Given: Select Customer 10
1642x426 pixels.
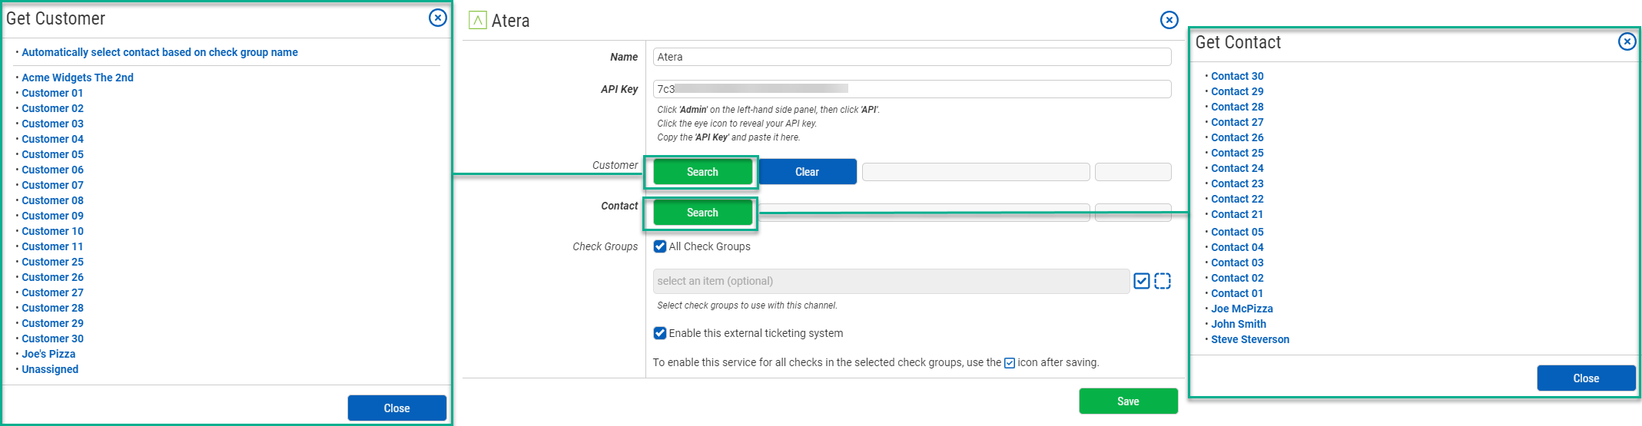Looking at the screenshot, I should coord(52,231).
